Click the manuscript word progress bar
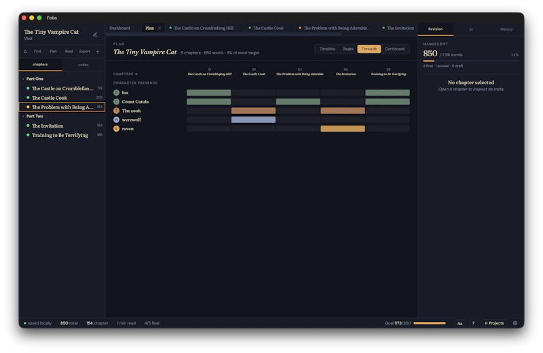Screen dimensions: 543x353 coord(470,61)
